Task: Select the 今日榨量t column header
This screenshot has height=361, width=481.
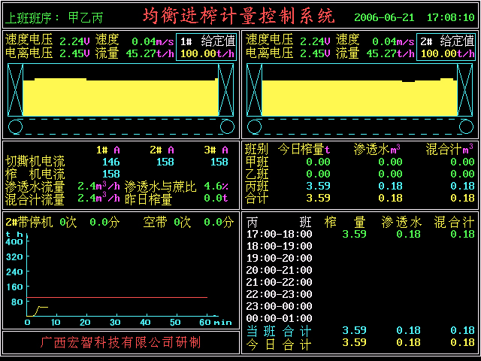Action: click(304, 150)
